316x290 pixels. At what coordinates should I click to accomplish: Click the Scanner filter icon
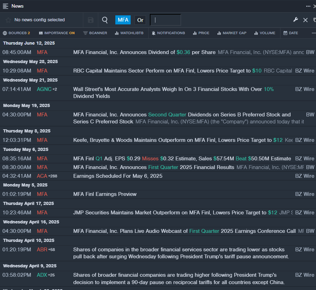click(85, 33)
